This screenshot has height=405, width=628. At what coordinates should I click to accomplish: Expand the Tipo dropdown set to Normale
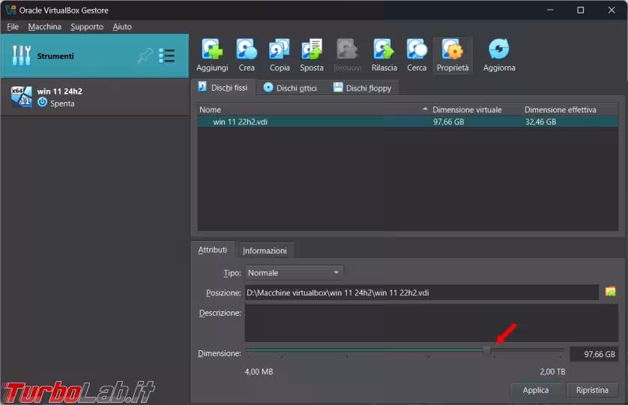point(295,273)
